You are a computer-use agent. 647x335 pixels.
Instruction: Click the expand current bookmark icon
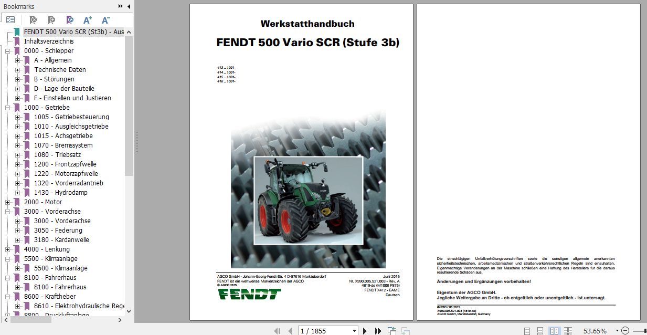coord(69,20)
